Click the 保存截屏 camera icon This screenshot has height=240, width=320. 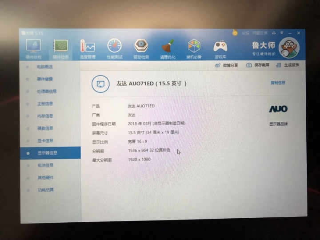point(249,65)
